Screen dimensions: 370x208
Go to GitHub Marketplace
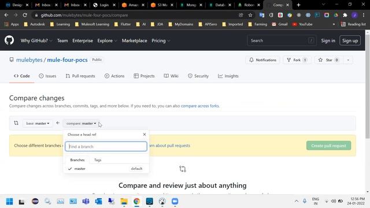pos(134,40)
